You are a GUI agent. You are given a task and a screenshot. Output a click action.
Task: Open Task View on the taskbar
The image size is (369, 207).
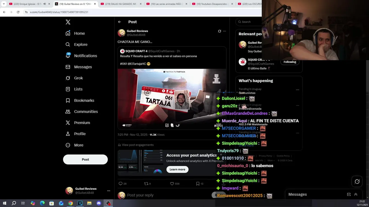pos(23,203)
